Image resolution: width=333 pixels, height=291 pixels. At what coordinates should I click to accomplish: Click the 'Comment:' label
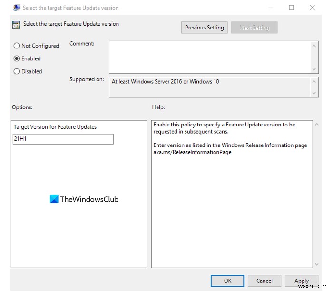[82, 44]
